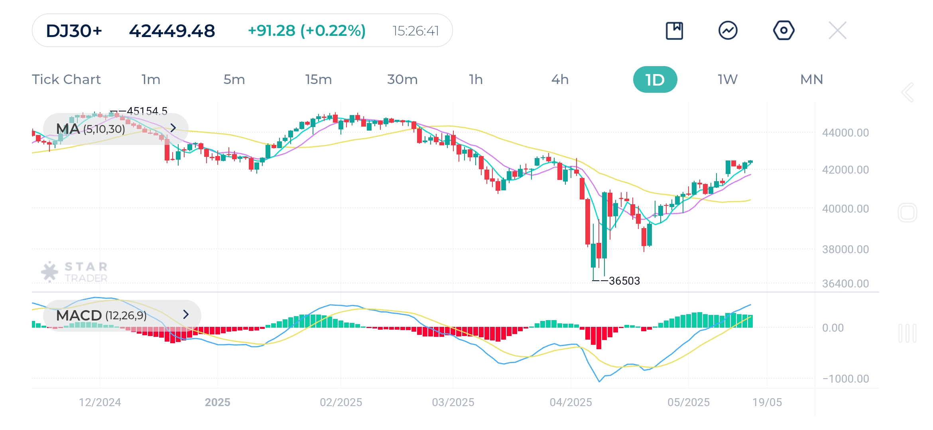Expand the MA (5,10,30) indicator chevron
The image size is (933, 430).
tap(173, 128)
